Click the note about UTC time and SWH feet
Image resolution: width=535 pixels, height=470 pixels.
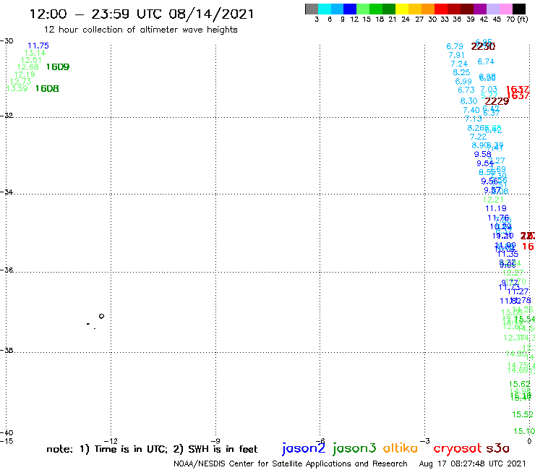coord(152,449)
